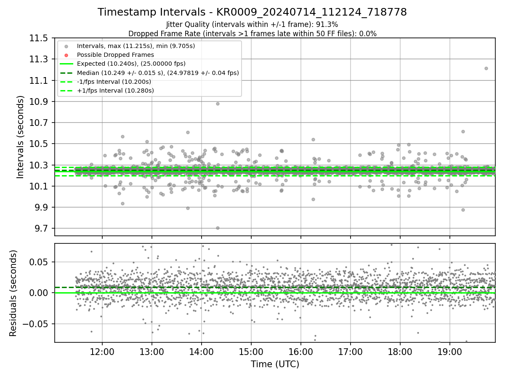Viewport: 505px width, 379px height.
Task: Click the 19:00 x-axis tick label
Action: [450, 352]
